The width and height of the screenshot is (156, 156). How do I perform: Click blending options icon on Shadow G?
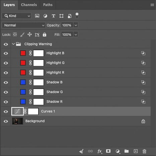pyautogui.click(x=143, y=92)
